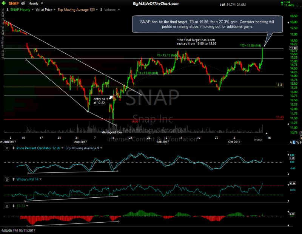This screenshot has height=234, width=302.
Task: Open the Exp Moving Average 9 dropdown
Action: (101, 148)
